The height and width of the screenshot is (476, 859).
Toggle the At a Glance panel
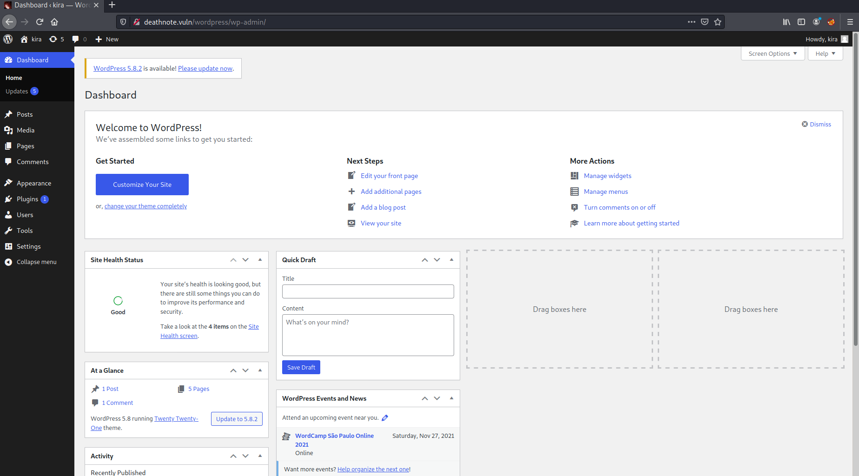tap(260, 370)
